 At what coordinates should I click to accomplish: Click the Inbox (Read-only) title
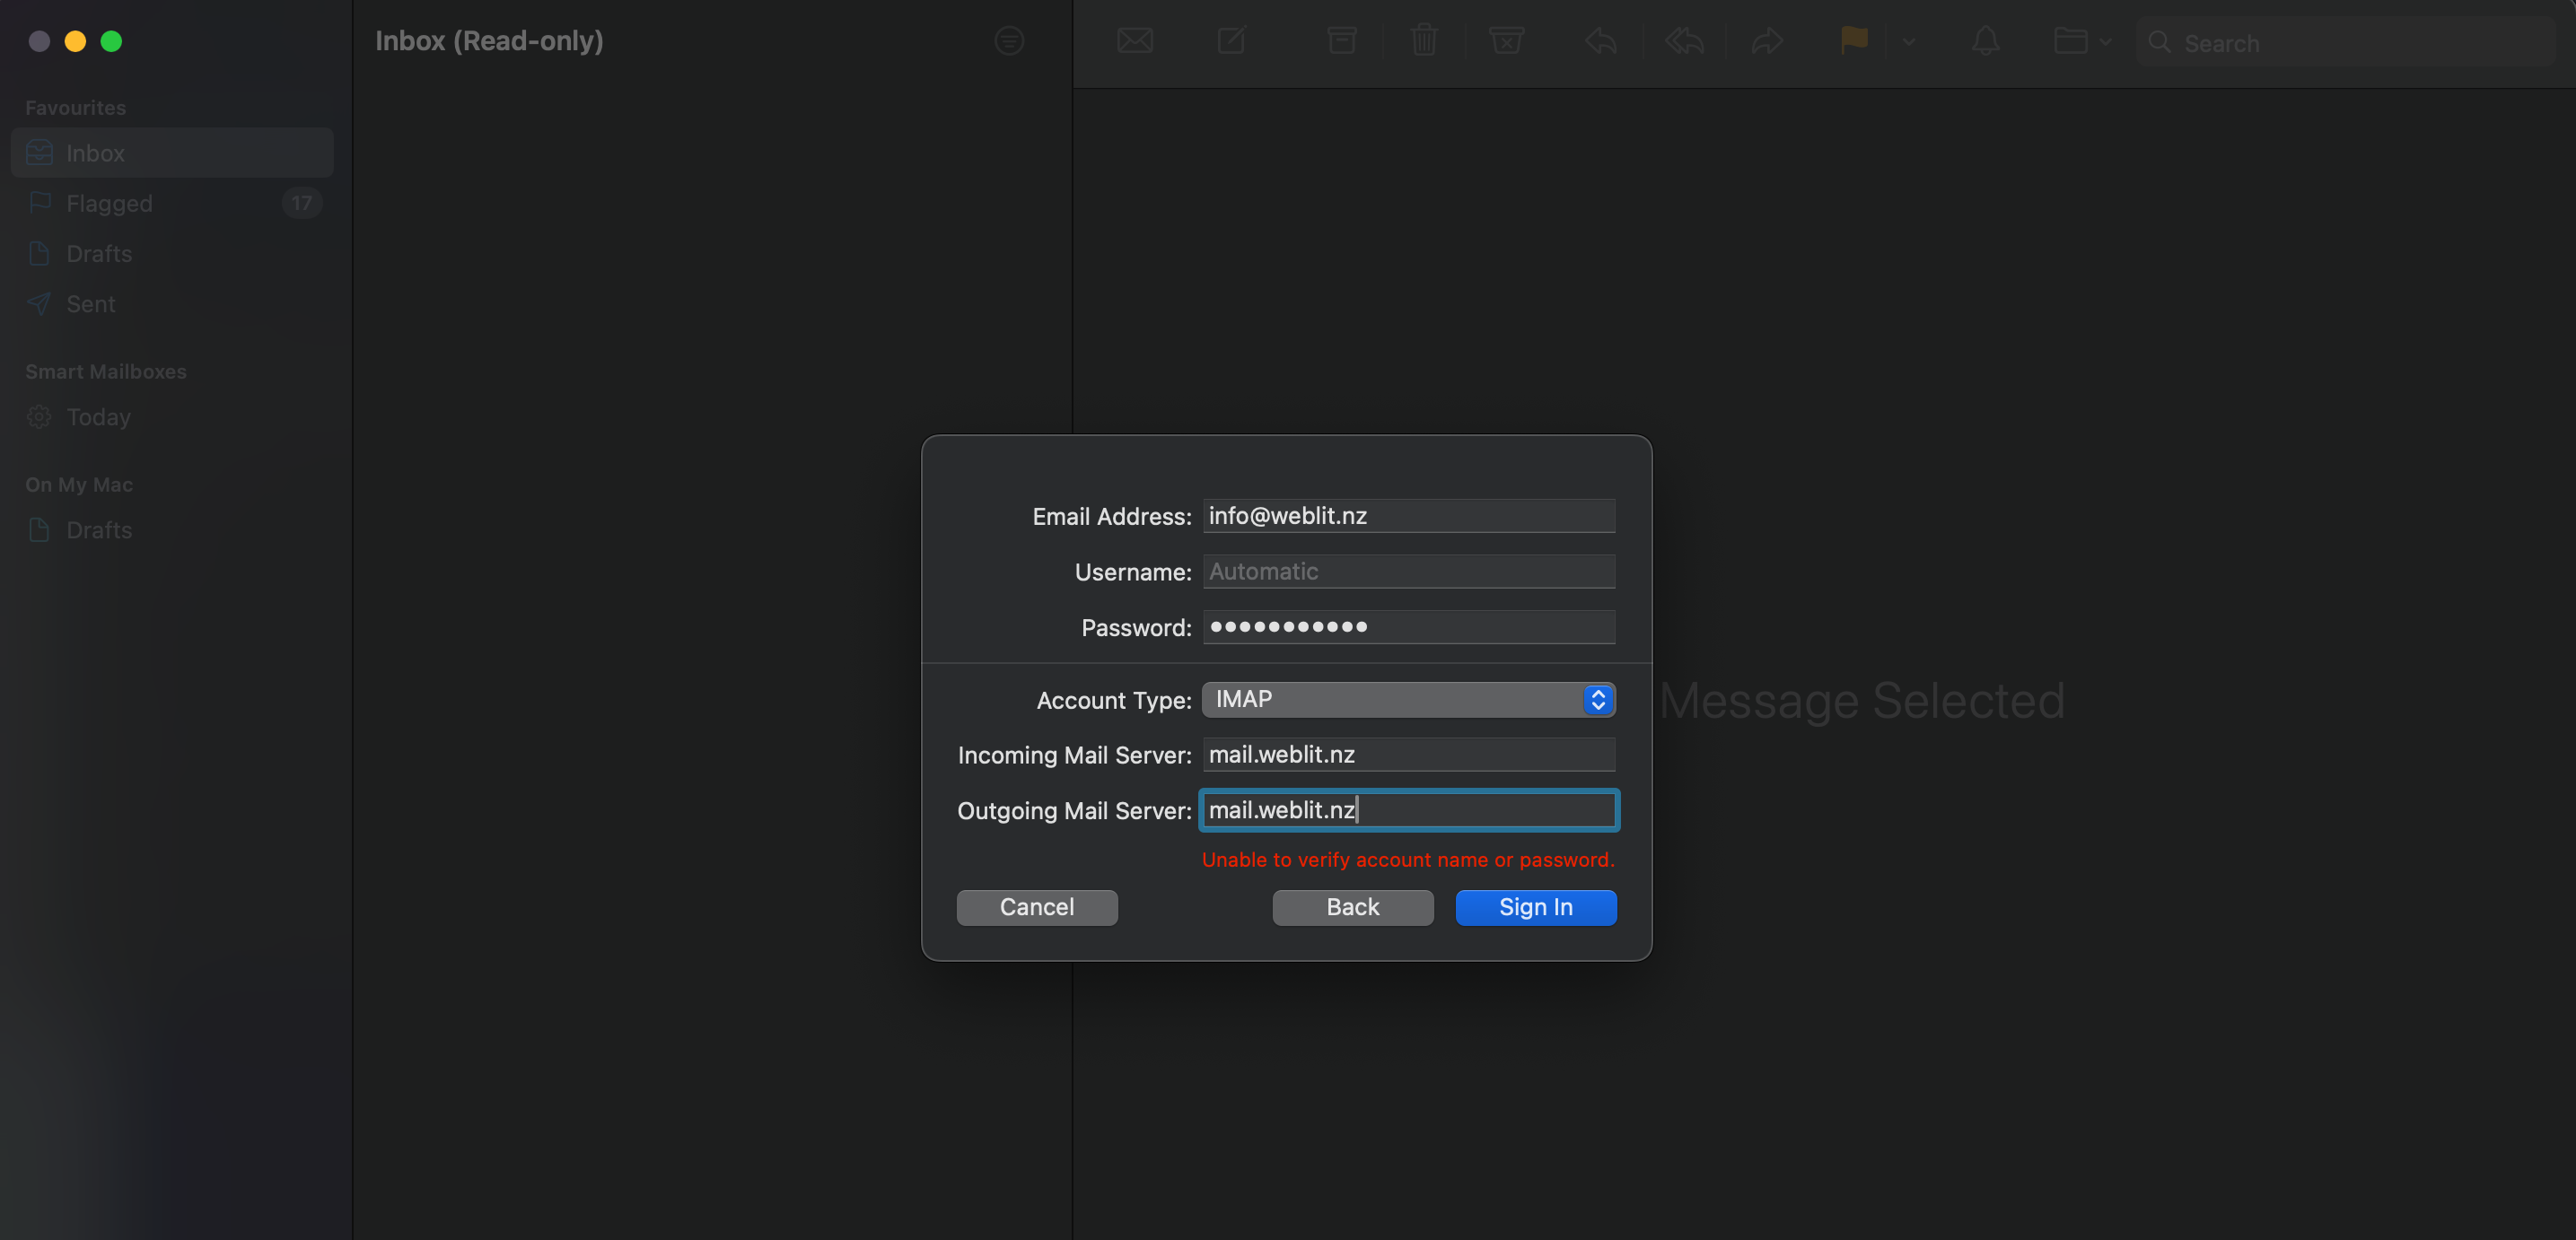pos(489,41)
